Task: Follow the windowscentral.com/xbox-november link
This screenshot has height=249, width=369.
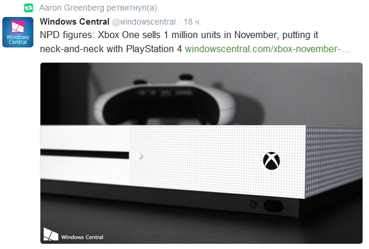Action: (268, 49)
